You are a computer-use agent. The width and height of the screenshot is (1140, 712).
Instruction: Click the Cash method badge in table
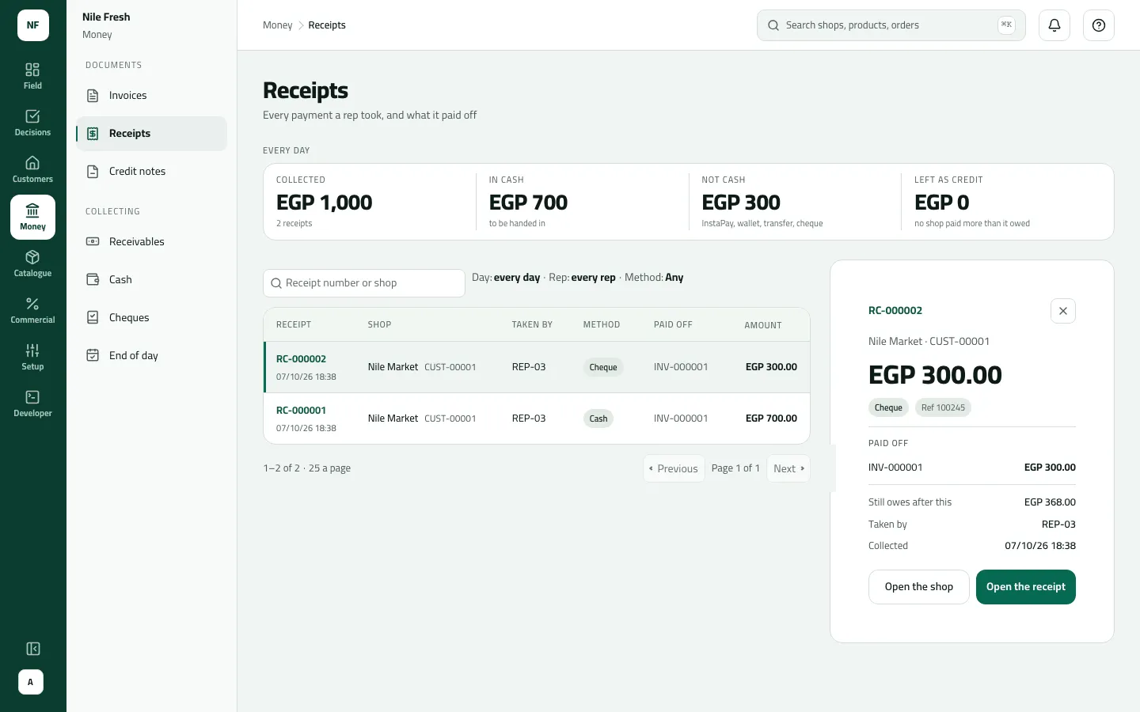click(598, 418)
